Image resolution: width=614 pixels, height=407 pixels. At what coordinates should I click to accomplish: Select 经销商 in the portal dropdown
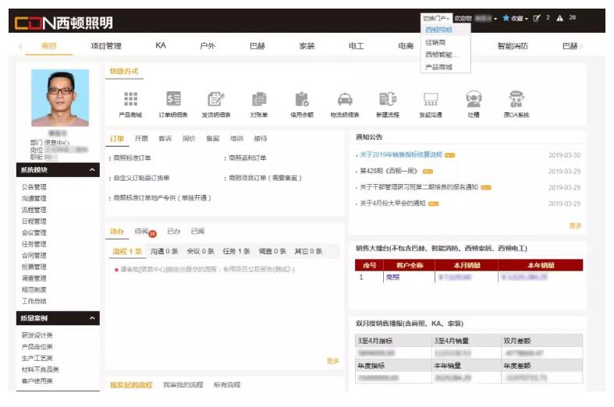[x=437, y=42]
